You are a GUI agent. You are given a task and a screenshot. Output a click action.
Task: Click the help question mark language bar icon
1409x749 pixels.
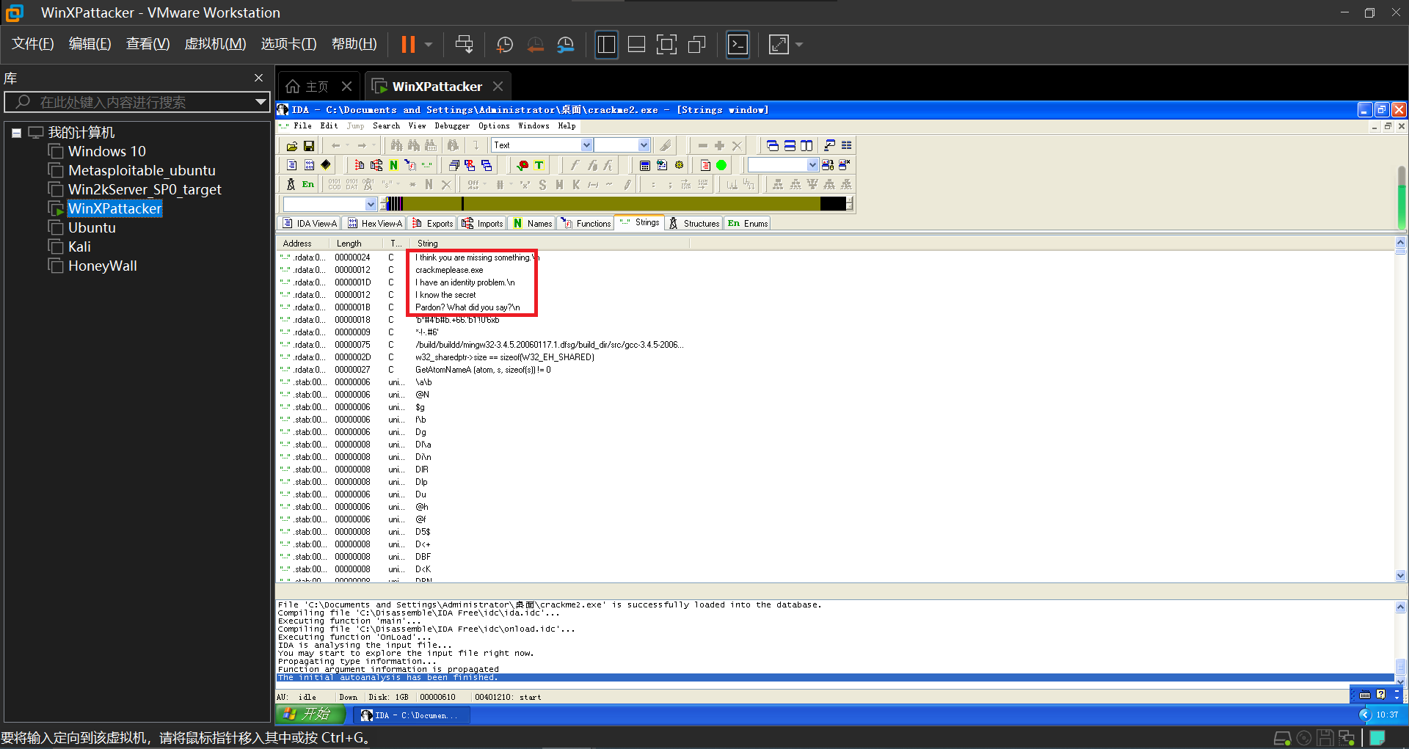(1381, 694)
